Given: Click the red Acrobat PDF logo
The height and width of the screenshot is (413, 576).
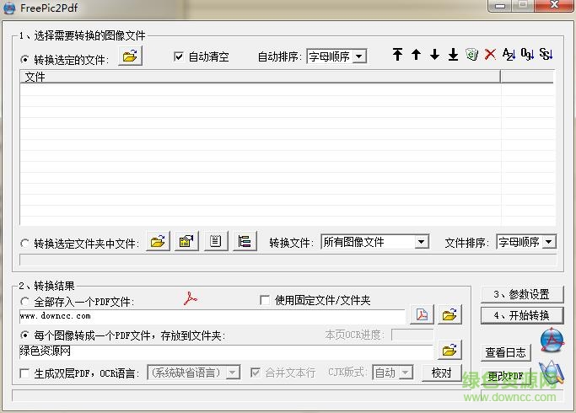Looking at the screenshot, I should [x=191, y=298].
